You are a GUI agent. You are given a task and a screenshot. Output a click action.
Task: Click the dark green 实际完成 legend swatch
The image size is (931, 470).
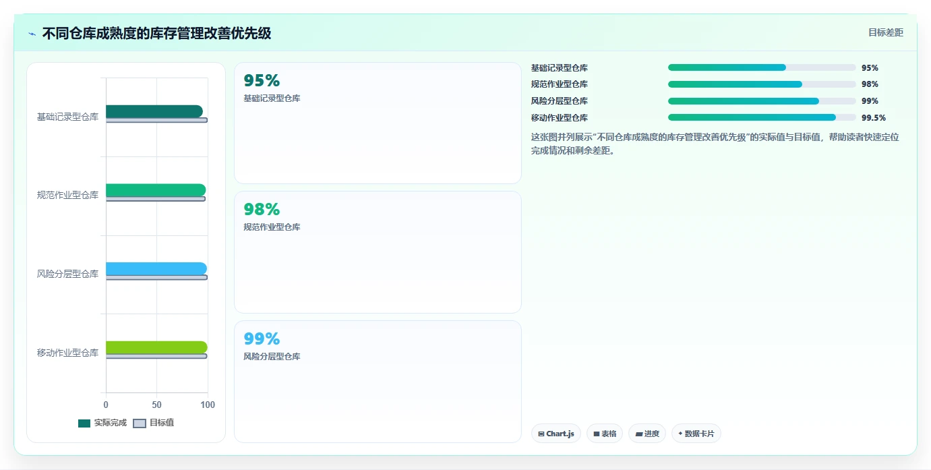point(84,423)
